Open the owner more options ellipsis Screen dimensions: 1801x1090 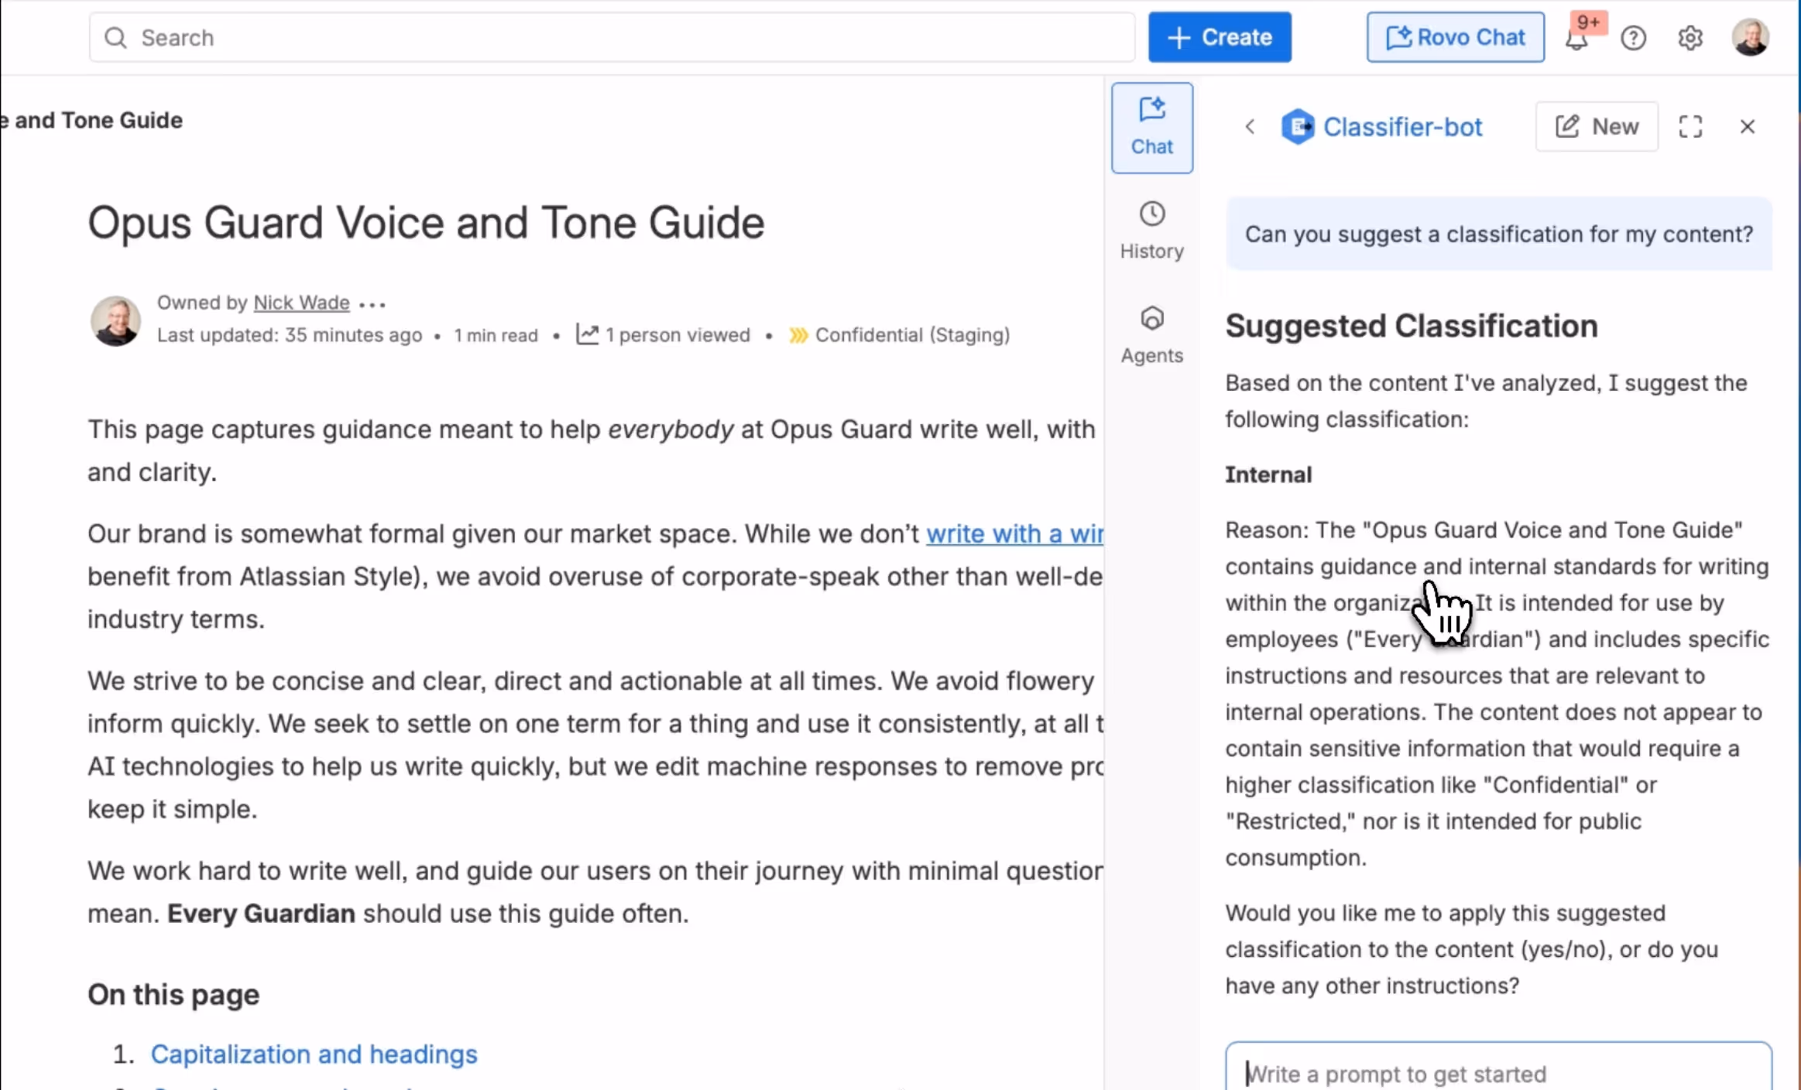(x=372, y=304)
